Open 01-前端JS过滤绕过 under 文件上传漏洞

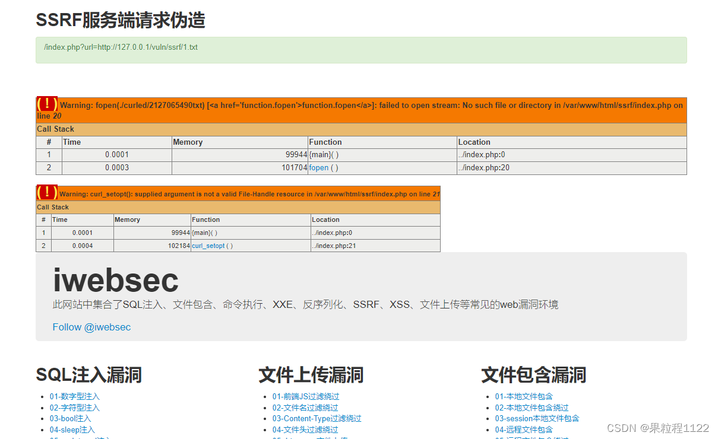click(305, 396)
